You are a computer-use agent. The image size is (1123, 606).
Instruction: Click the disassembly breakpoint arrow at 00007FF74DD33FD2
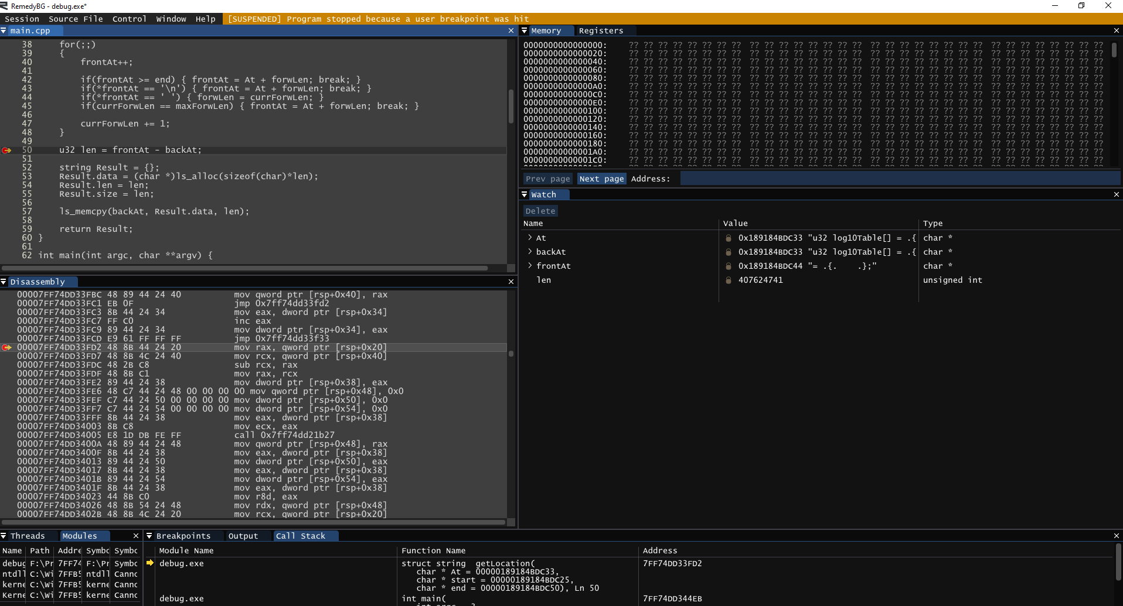(6, 348)
